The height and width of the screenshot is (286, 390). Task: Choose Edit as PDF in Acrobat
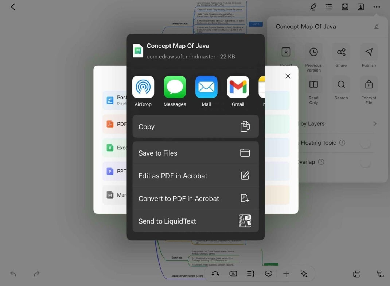[x=195, y=176]
